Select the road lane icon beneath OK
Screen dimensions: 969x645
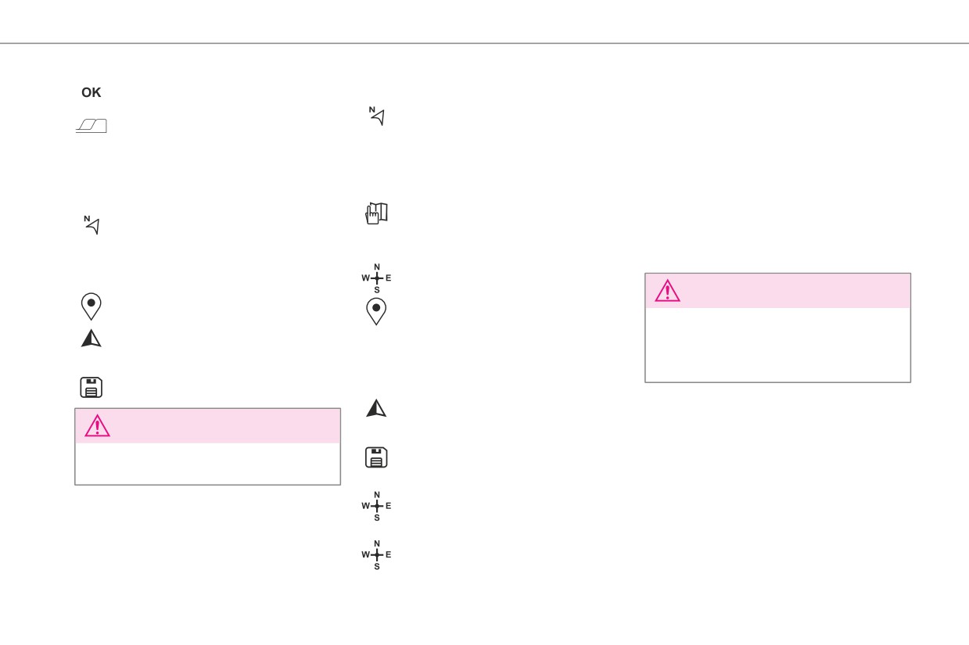[x=91, y=126]
